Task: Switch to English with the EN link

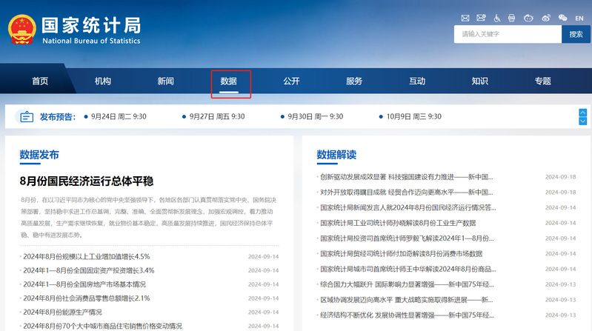Action: pyautogui.click(x=580, y=18)
